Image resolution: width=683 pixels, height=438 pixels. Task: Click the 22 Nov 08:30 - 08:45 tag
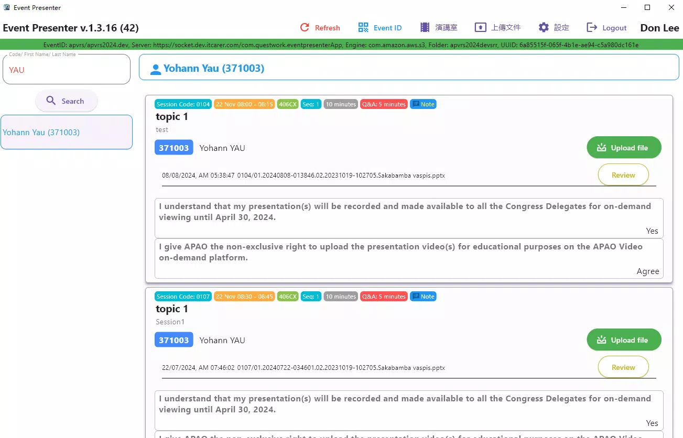[x=244, y=297]
